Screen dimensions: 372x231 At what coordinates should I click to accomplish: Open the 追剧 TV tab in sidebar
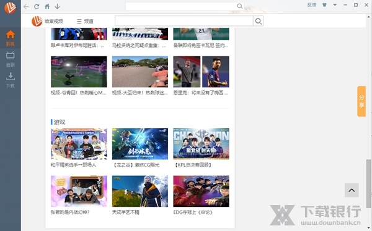[10, 59]
